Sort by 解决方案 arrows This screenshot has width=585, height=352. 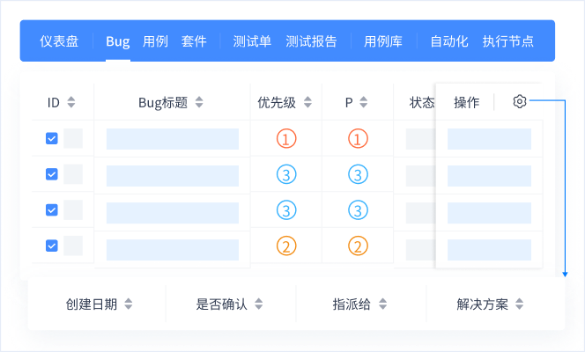tap(519, 304)
